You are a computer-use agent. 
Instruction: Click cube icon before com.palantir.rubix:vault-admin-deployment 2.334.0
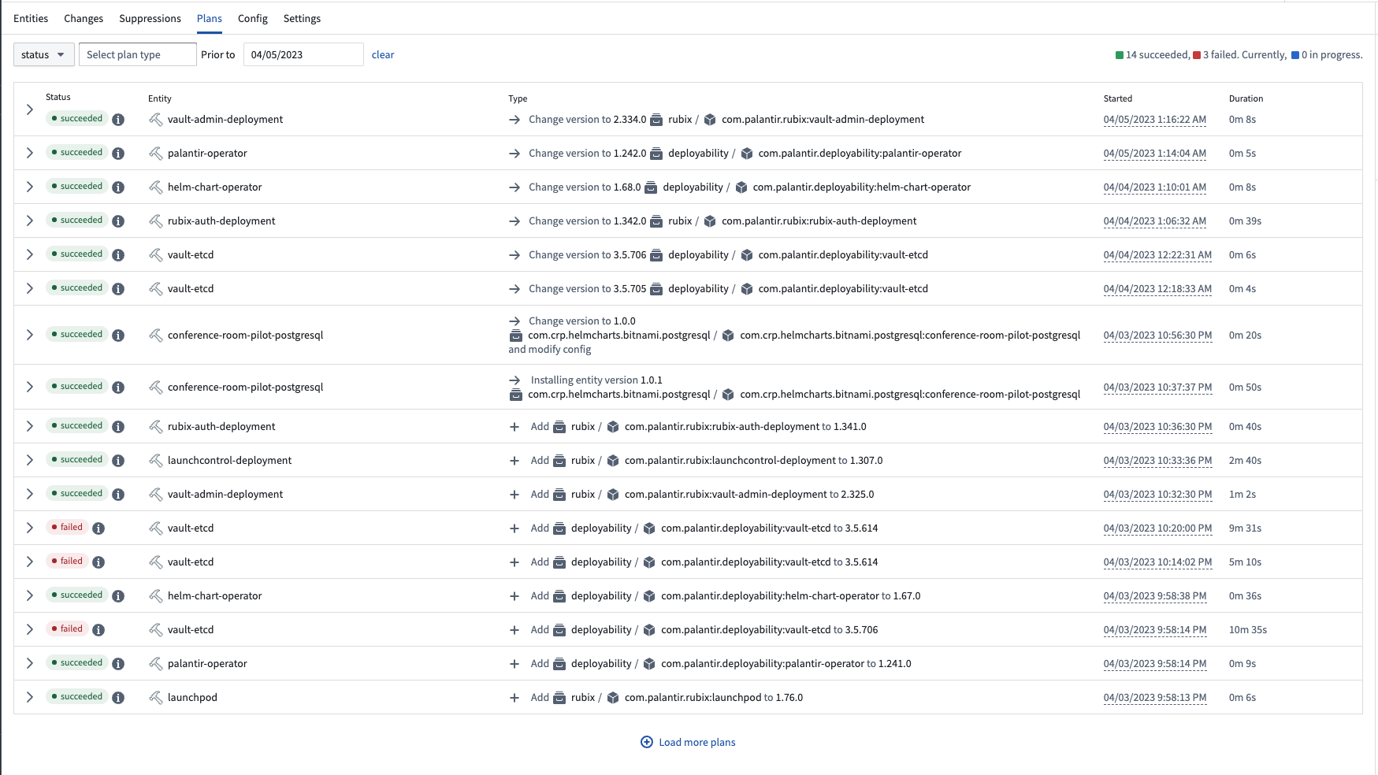(710, 120)
